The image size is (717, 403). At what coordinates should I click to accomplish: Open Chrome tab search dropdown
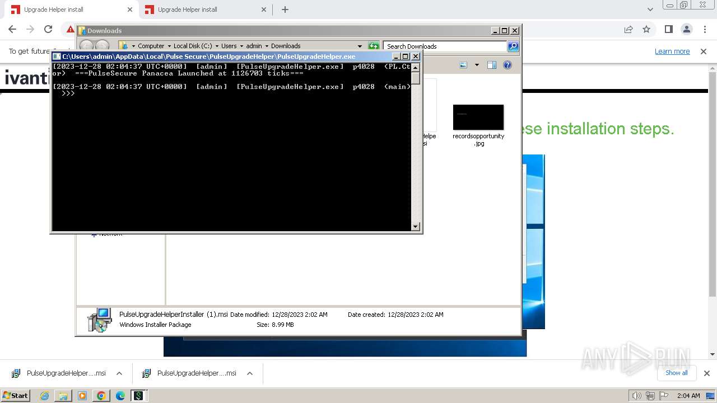point(650,10)
